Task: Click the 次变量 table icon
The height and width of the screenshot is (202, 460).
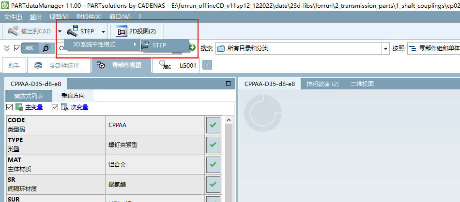Action: click(64, 107)
